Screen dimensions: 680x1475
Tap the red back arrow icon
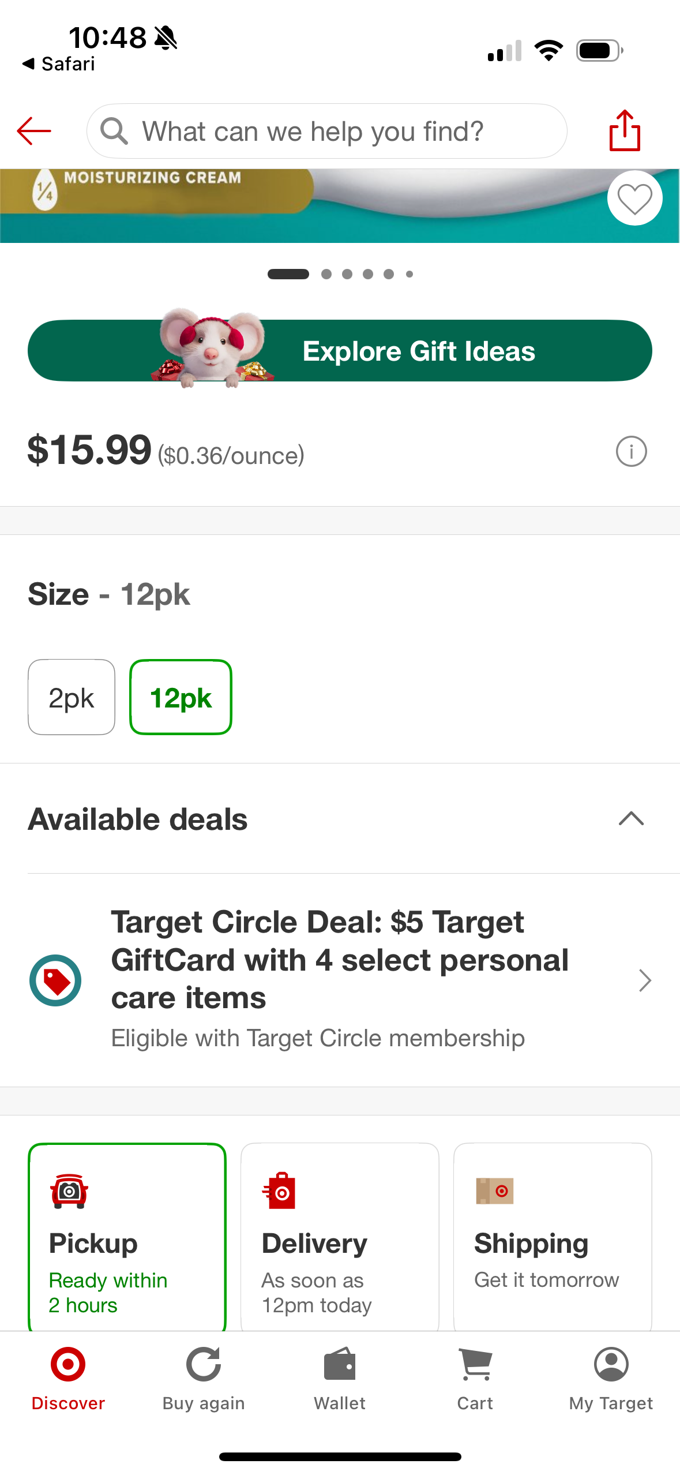[34, 131]
